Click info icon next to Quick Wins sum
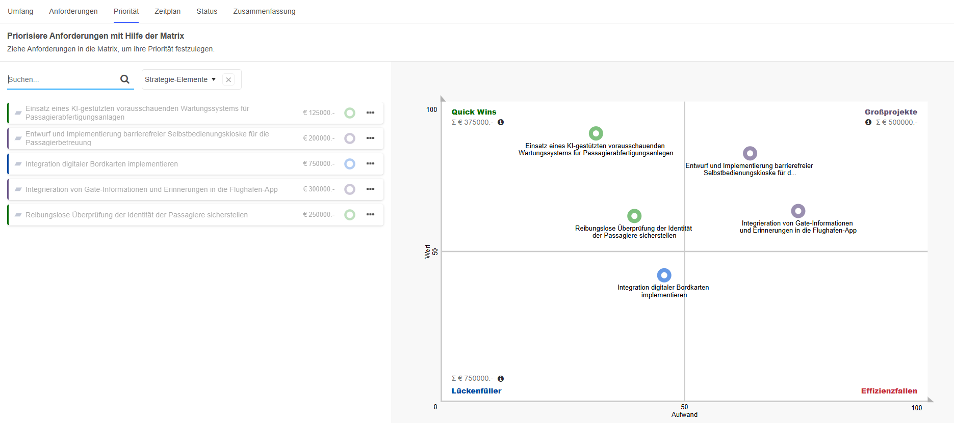Viewport: 954px width, 423px height. pos(501,122)
